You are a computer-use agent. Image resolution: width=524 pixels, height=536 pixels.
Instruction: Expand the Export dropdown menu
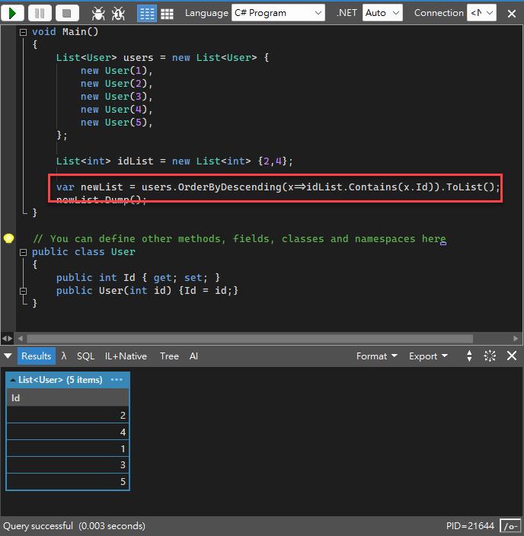[x=428, y=356]
